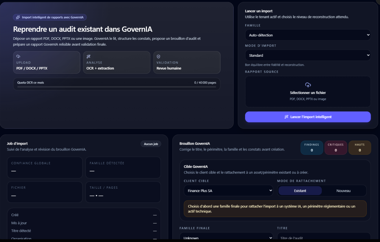380x242 pixels.
Task: Click the VALIDATION Revue humaine card
Action: click(187, 62)
